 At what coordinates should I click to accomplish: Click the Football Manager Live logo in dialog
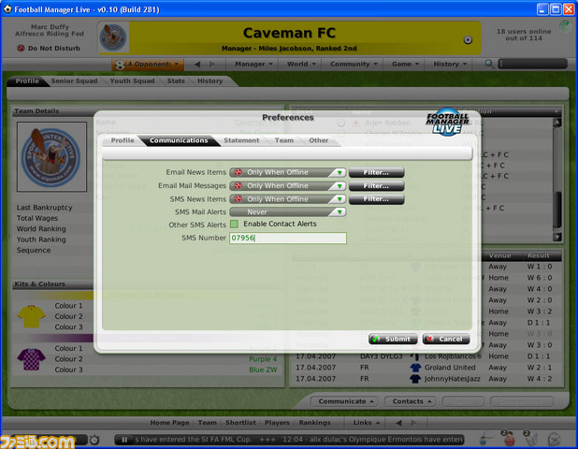pos(447,122)
